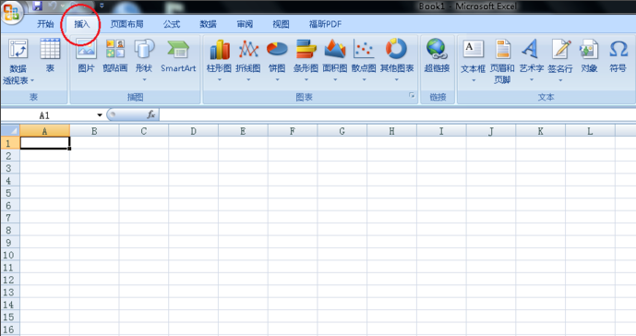
Task: Insert a Table (表)
Action: 50,55
